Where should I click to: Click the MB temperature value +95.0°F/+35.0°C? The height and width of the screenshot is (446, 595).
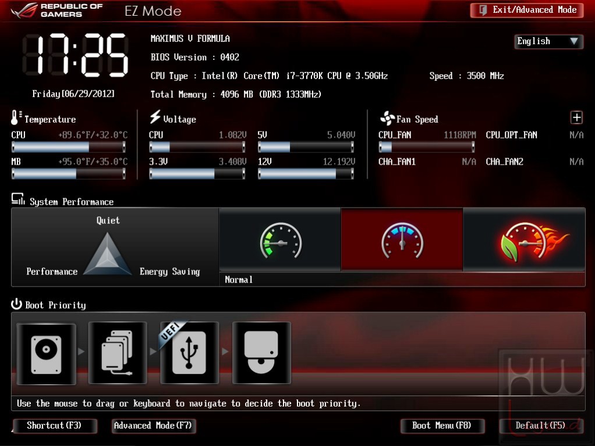click(x=93, y=162)
